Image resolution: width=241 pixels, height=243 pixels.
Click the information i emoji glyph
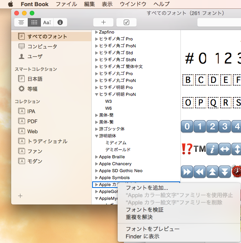[x=212, y=149]
